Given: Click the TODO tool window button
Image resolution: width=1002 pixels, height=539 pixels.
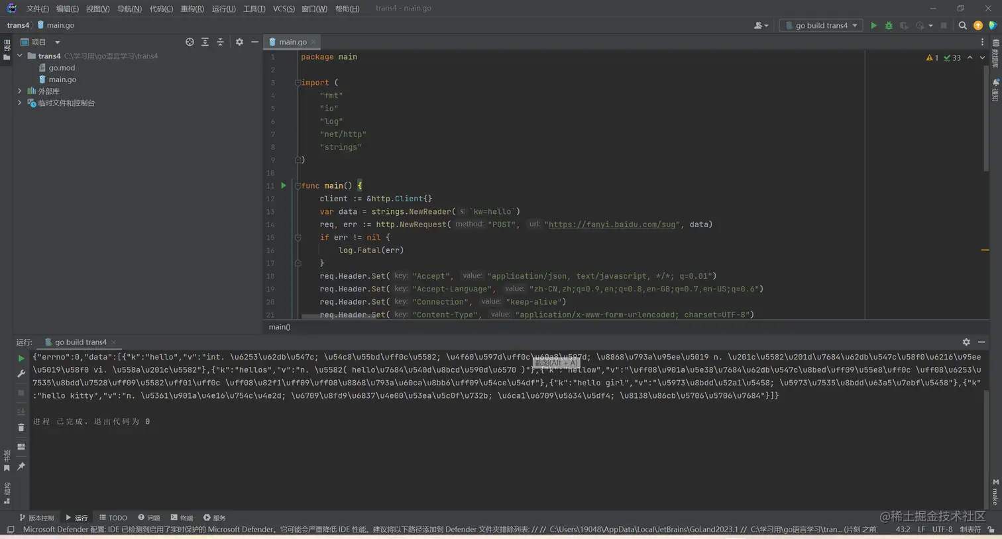Looking at the screenshot, I should [113, 518].
